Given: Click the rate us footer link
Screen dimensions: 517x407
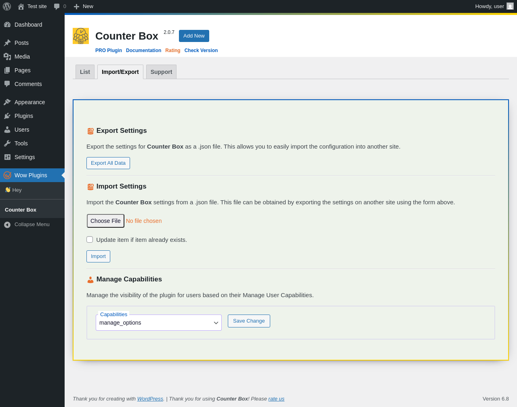Looking at the screenshot, I should (x=276, y=399).
